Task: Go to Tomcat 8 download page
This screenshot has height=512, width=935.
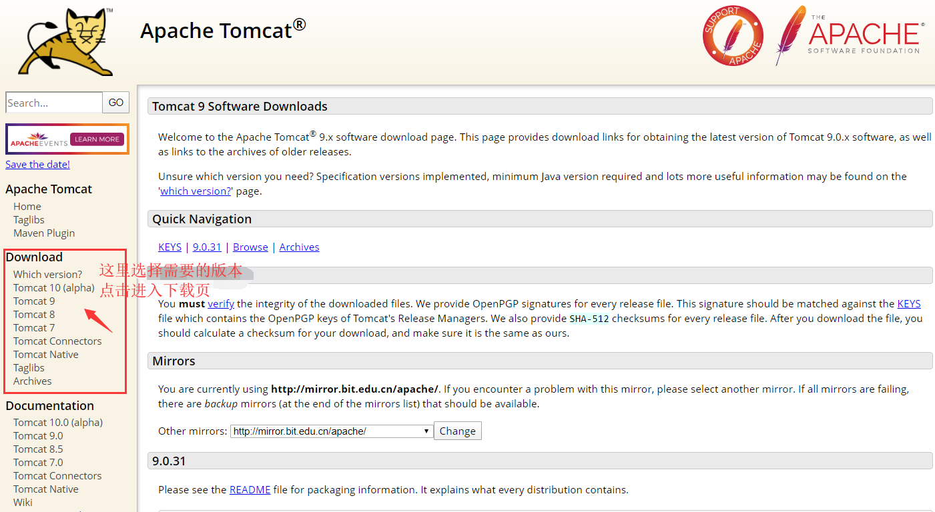Action: [34, 314]
